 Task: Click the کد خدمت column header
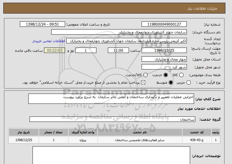point(197,132)
